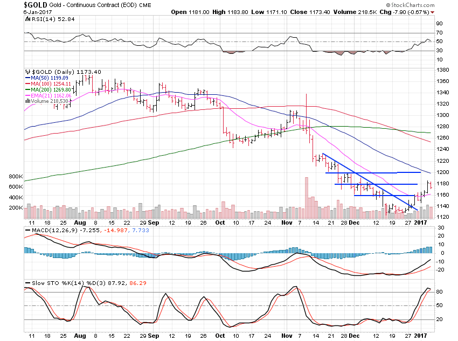
Task: Click the '400K' volume axis label
Action: point(16,197)
